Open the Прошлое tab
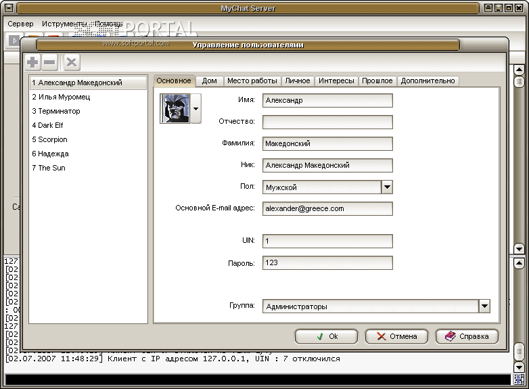 (377, 81)
